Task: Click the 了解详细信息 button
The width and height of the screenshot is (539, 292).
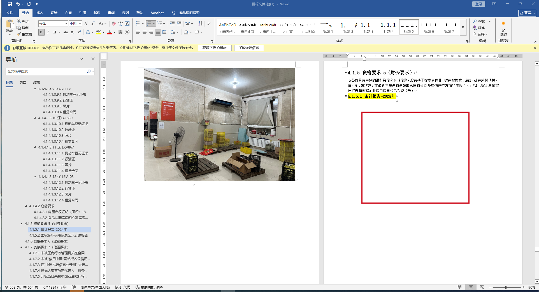Action: [x=249, y=48]
